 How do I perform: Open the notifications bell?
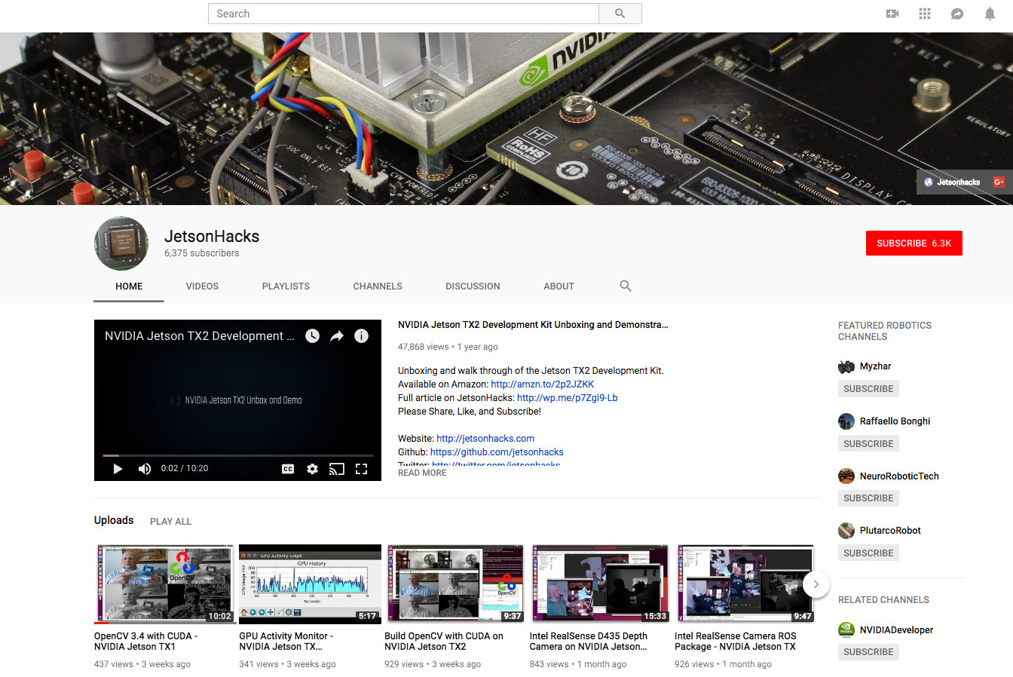(x=990, y=14)
